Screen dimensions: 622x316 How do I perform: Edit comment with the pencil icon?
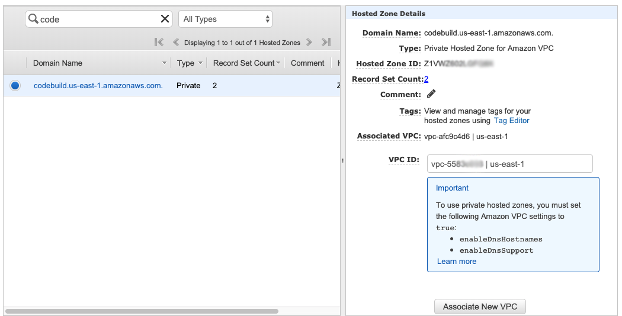coord(431,93)
